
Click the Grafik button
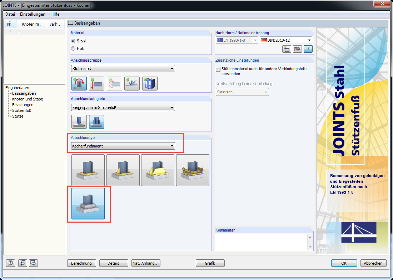click(210, 263)
